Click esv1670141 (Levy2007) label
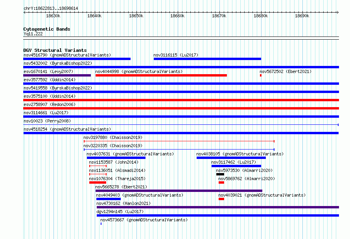 pyautogui.click(x=48, y=71)
